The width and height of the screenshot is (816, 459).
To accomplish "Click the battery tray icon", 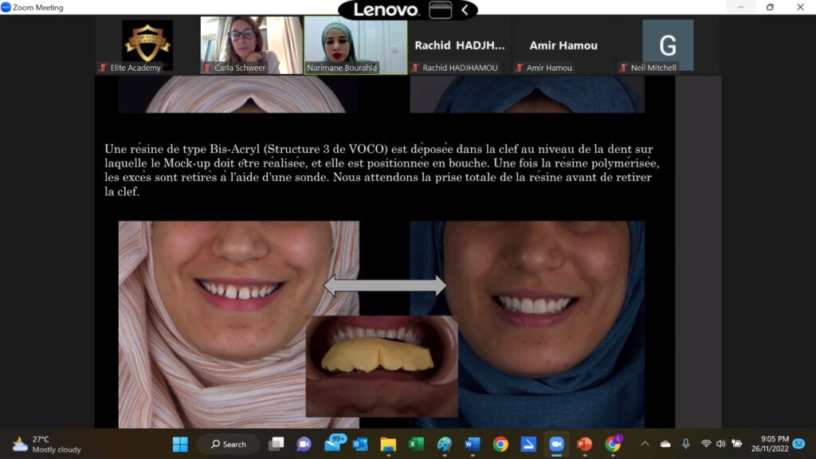I will (737, 444).
